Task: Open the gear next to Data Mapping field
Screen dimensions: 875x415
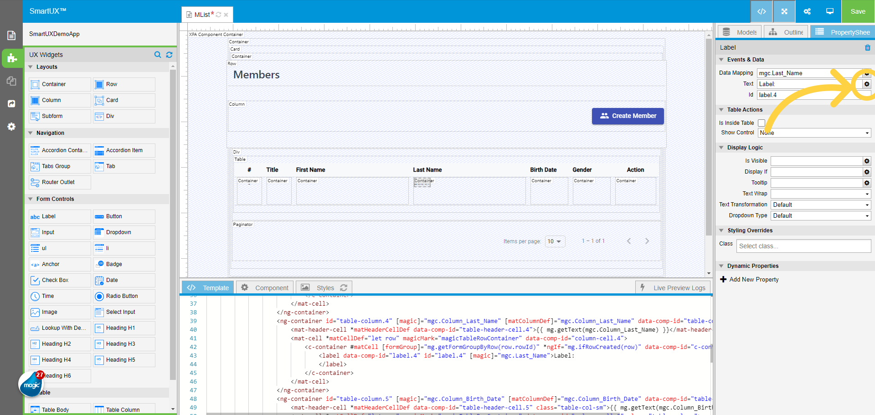Action: coord(866,73)
